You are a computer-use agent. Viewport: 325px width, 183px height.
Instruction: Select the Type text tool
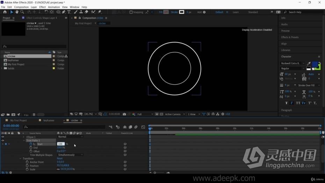coord(69,12)
